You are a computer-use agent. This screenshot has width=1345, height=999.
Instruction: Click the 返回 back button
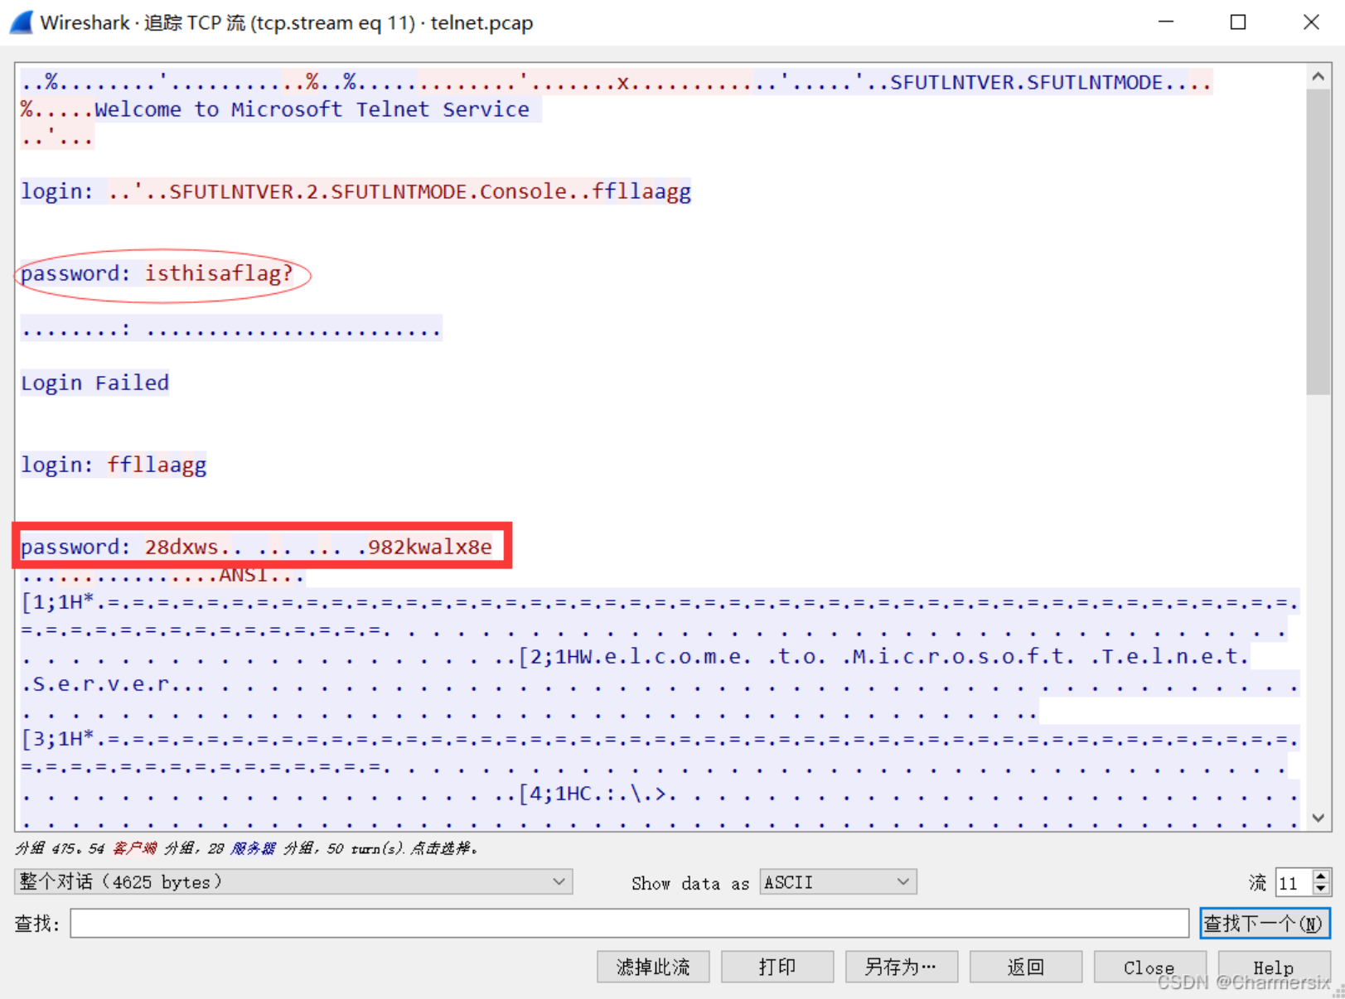[x=1026, y=967]
